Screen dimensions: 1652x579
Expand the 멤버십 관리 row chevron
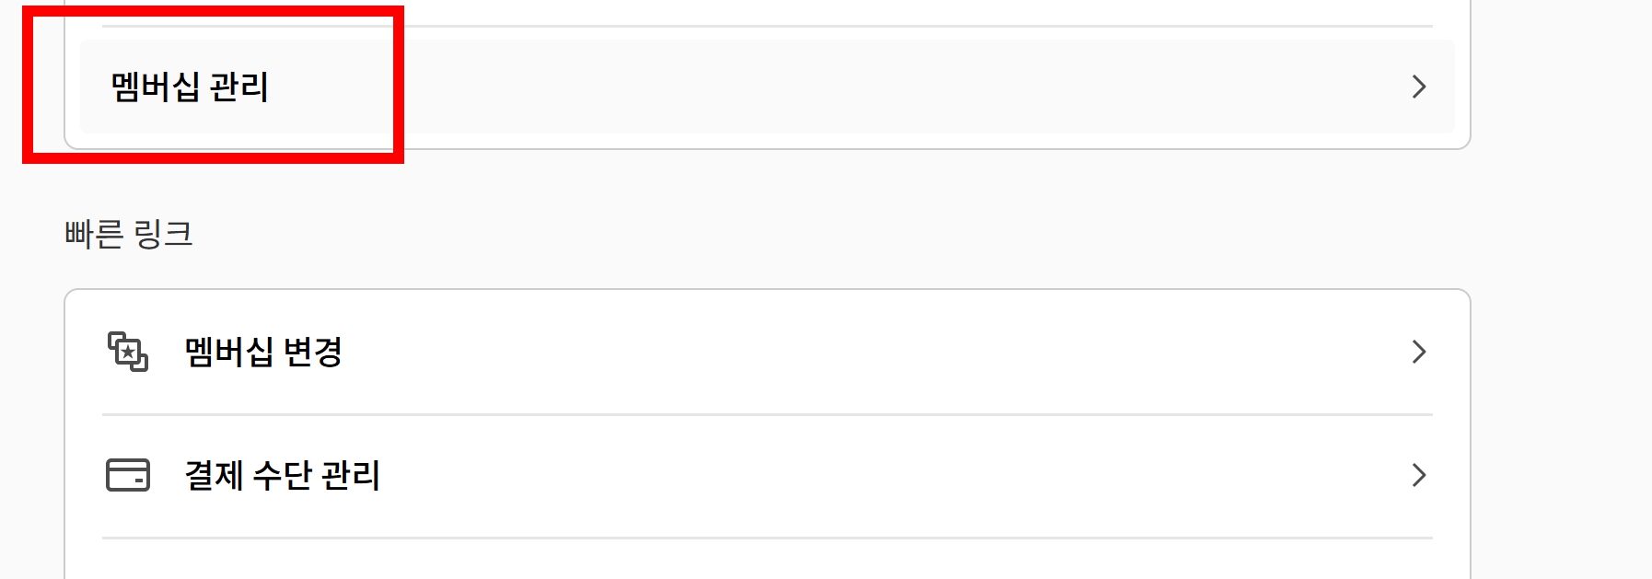pyautogui.click(x=1419, y=87)
